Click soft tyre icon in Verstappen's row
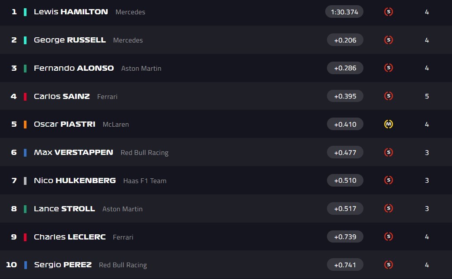Screen dimensions: 452x279 (x=389, y=152)
